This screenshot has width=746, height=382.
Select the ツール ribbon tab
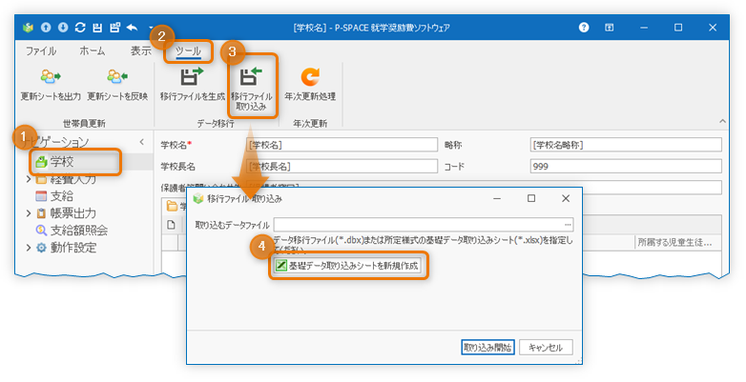pyautogui.click(x=188, y=50)
